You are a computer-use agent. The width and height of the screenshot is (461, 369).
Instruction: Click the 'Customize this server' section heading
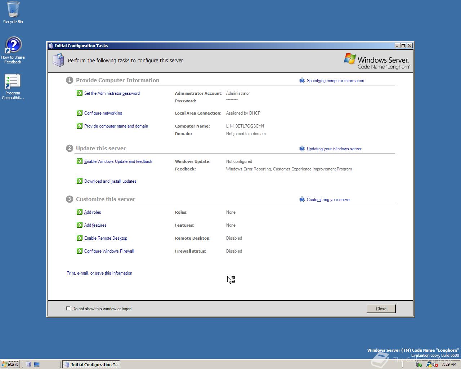point(106,199)
